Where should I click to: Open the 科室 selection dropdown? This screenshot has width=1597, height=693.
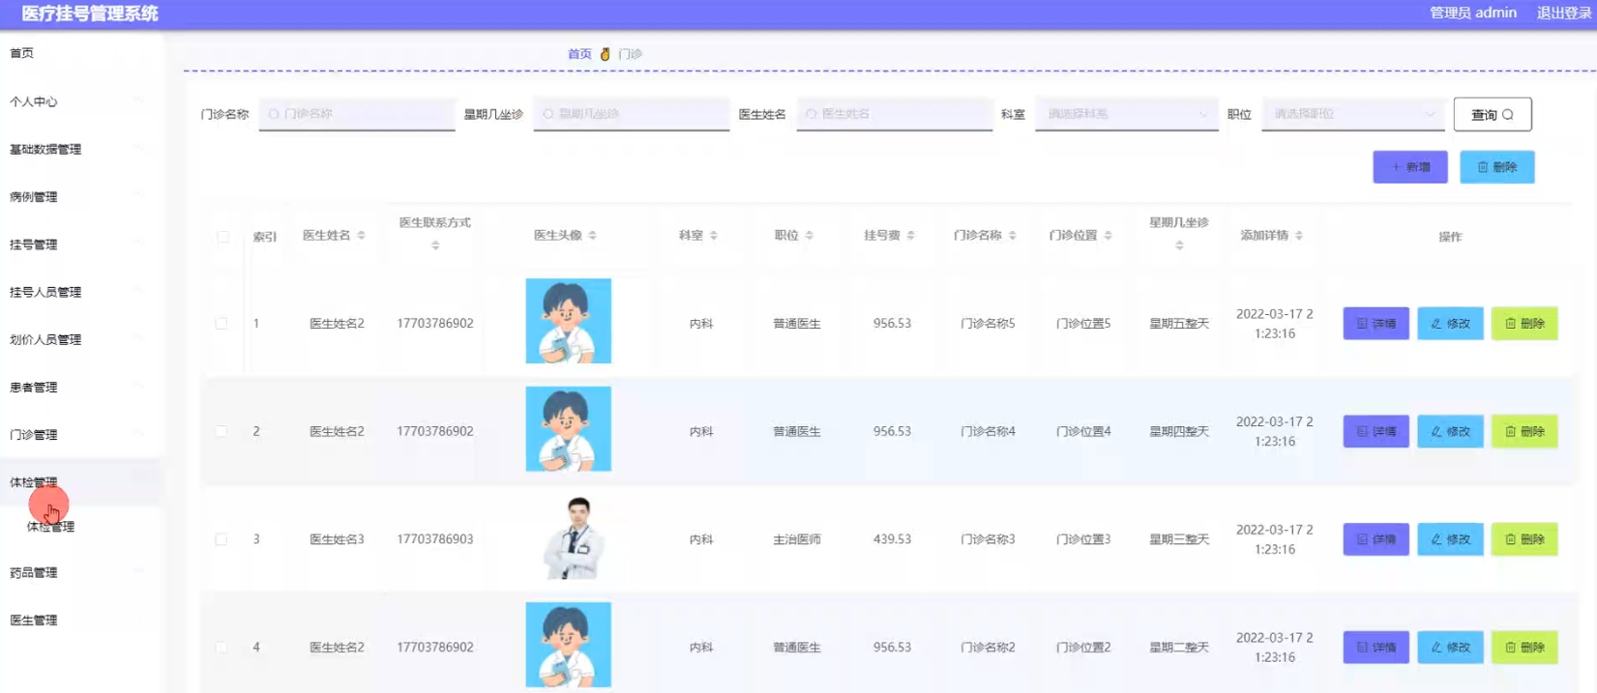pyautogui.click(x=1126, y=114)
